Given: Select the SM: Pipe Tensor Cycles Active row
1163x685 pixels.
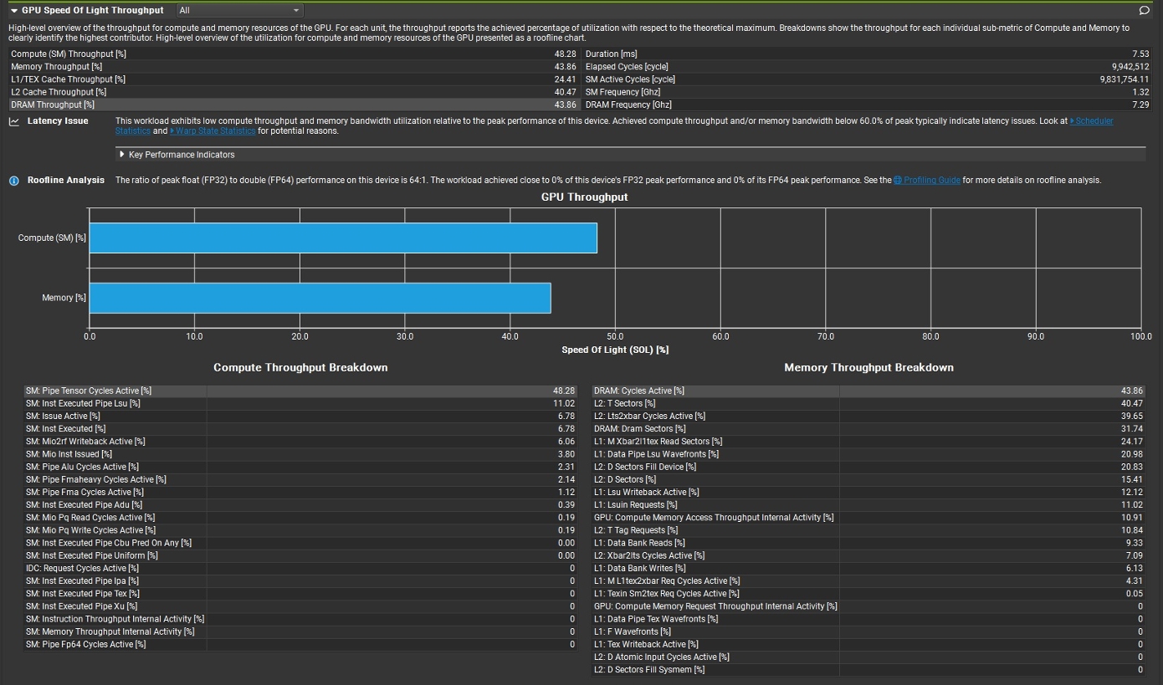Looking at the screenshot, I should pos(251,390).
